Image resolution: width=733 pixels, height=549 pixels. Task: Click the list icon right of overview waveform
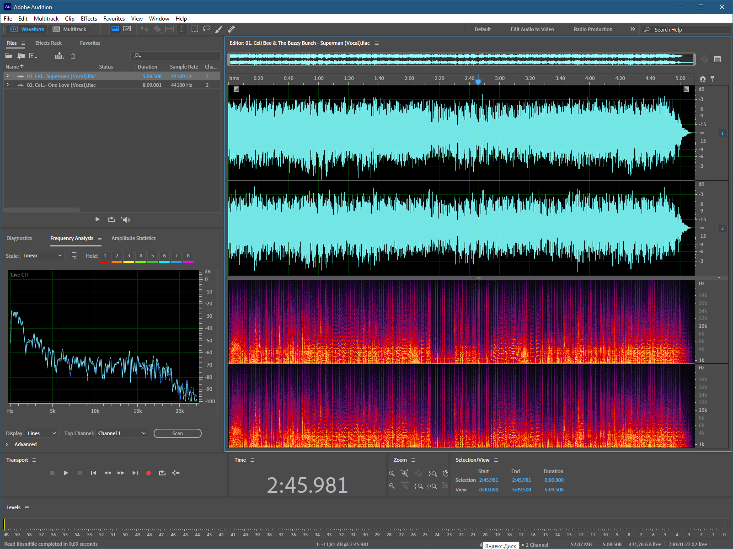[717, 59]
